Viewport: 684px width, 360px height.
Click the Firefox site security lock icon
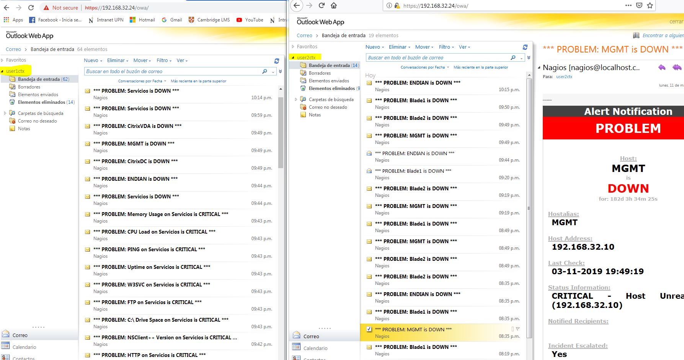(x=397, y=6)
